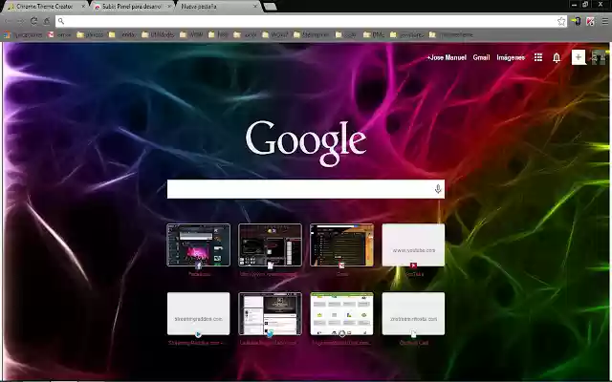This screenshot has width=612, height=382.
Task: Open the Utilidades bookmarks folder
Action: (x=158, y=34)
